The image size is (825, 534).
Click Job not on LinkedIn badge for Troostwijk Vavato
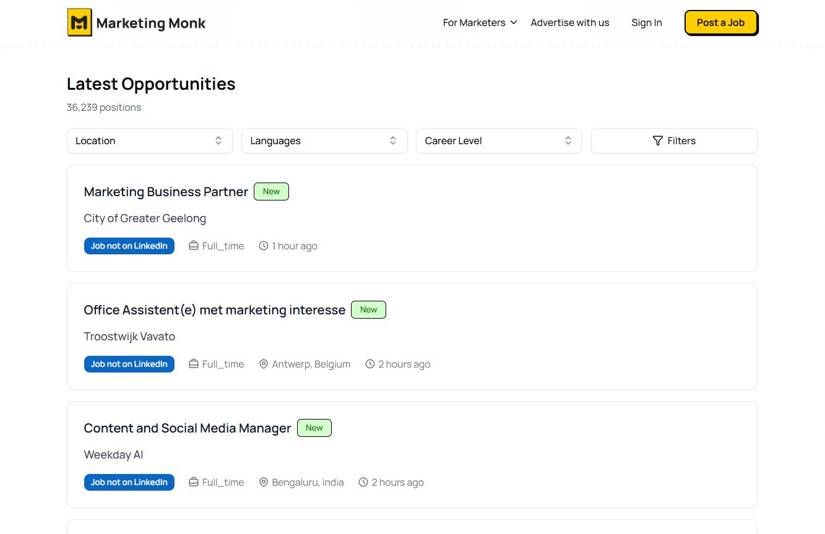pyautogui.click(x=129, y=364)
